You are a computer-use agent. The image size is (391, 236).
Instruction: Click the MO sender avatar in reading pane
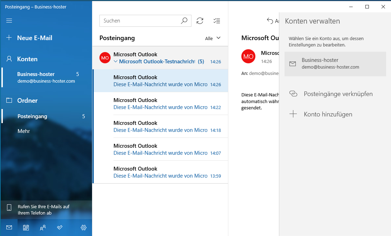[248, 56]
